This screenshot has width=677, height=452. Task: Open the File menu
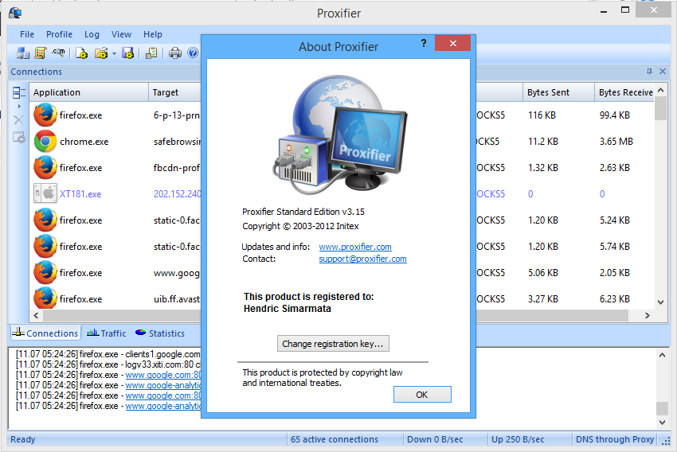[x=27, y=34]
